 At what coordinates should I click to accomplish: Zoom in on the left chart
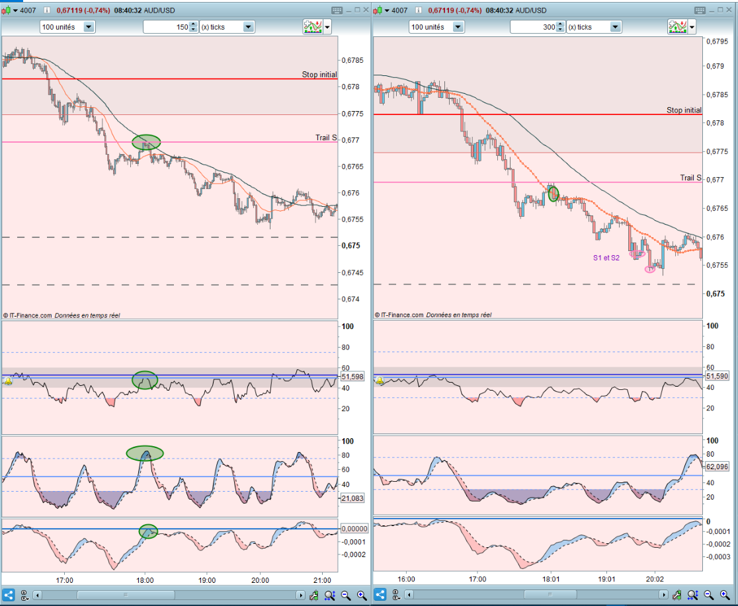[362, 595]
